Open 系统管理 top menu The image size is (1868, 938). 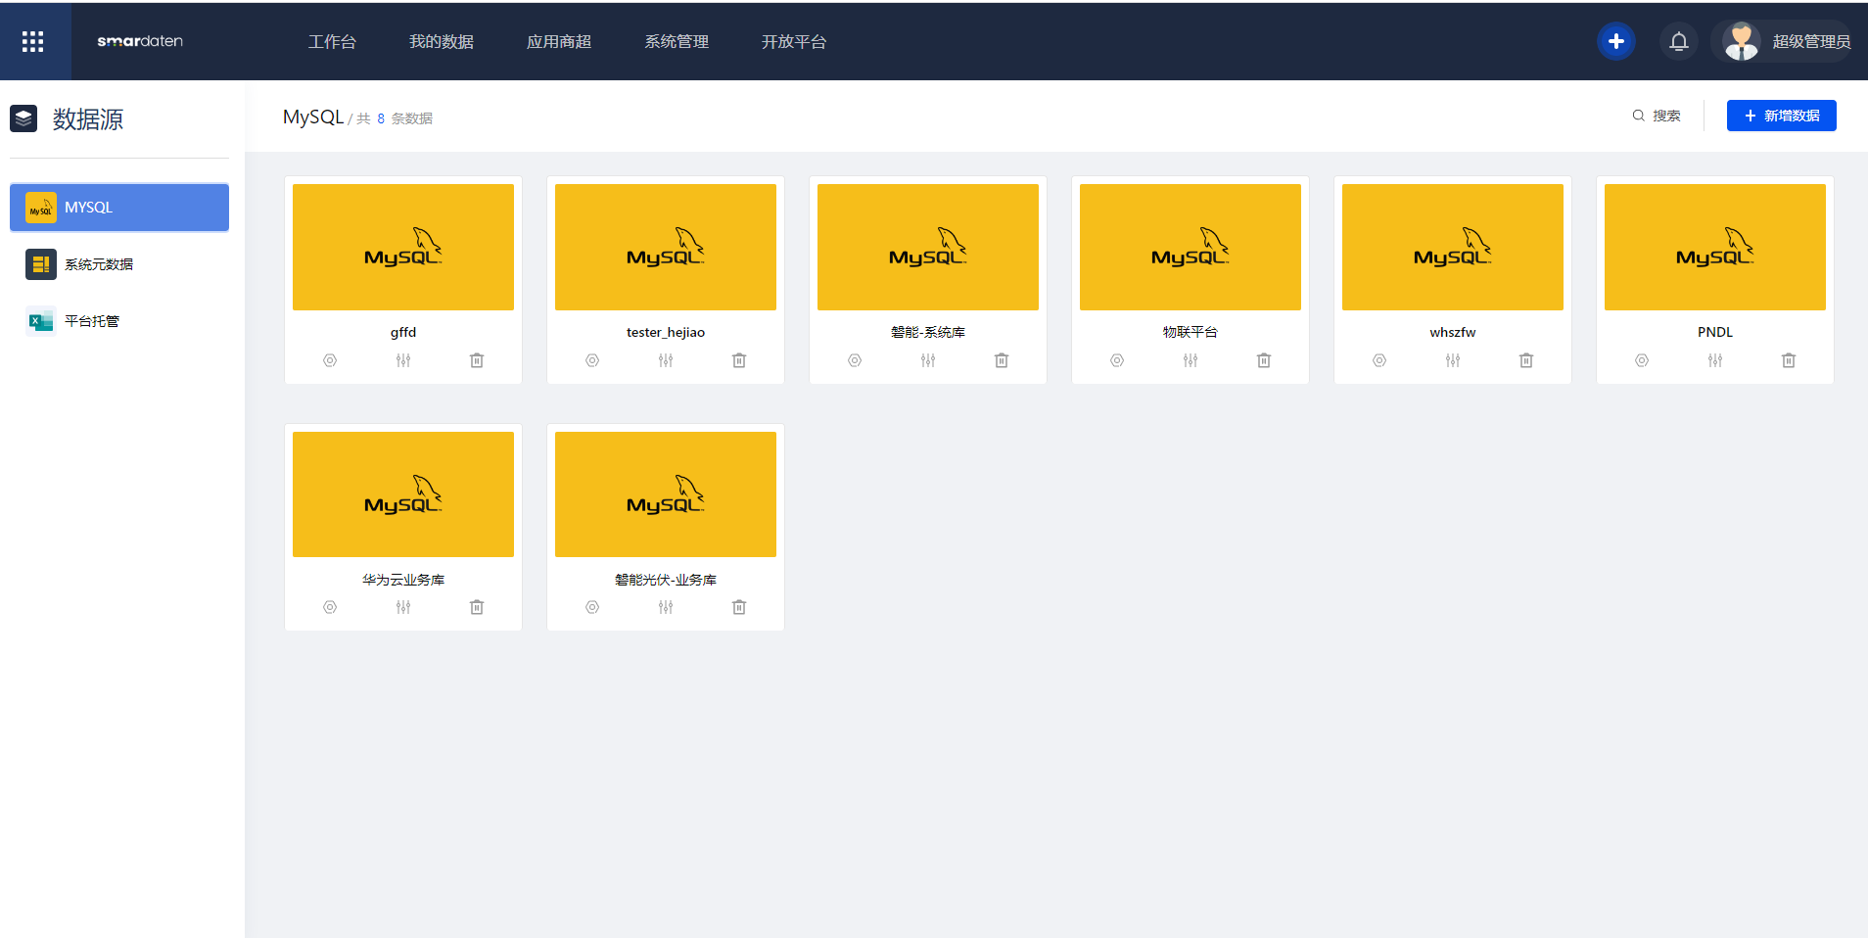677,41
